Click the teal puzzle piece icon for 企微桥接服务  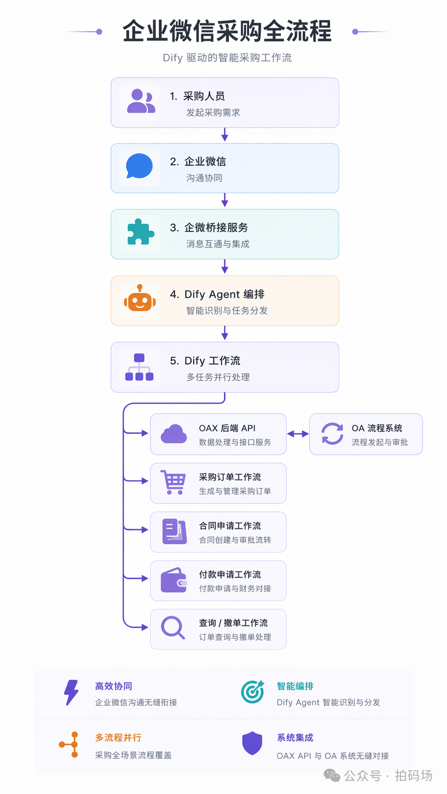pyautogui.click(x=141, y=232)
